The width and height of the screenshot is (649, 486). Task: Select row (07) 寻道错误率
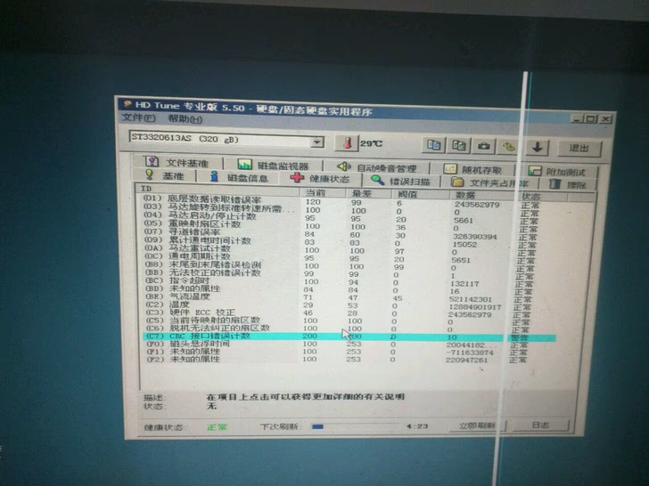point(347,234)
